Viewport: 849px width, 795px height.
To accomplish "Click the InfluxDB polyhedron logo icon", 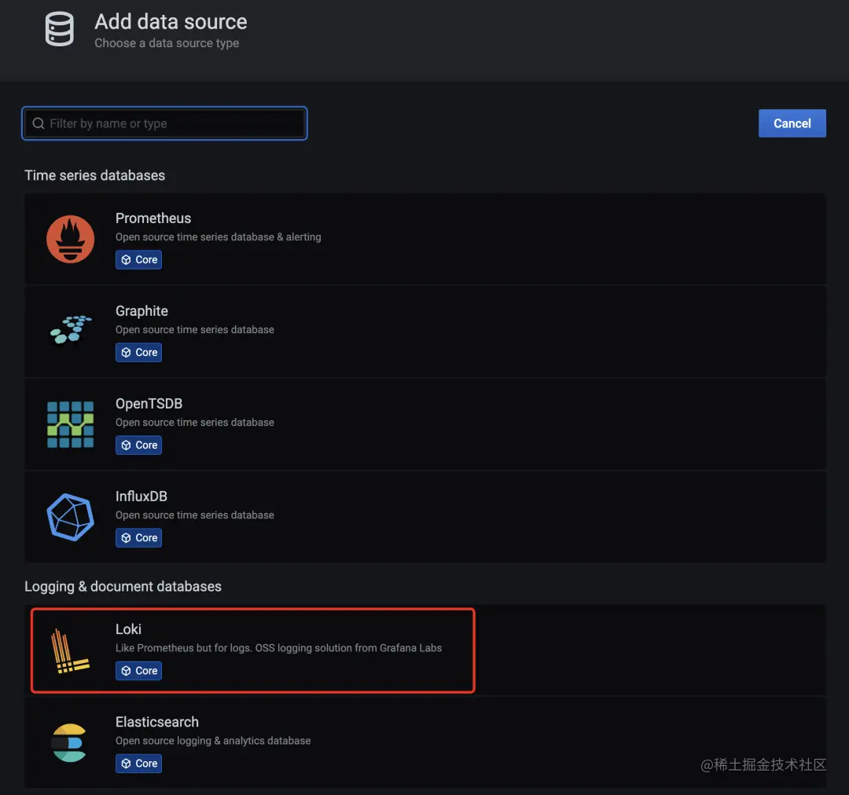I will [71, 517].
